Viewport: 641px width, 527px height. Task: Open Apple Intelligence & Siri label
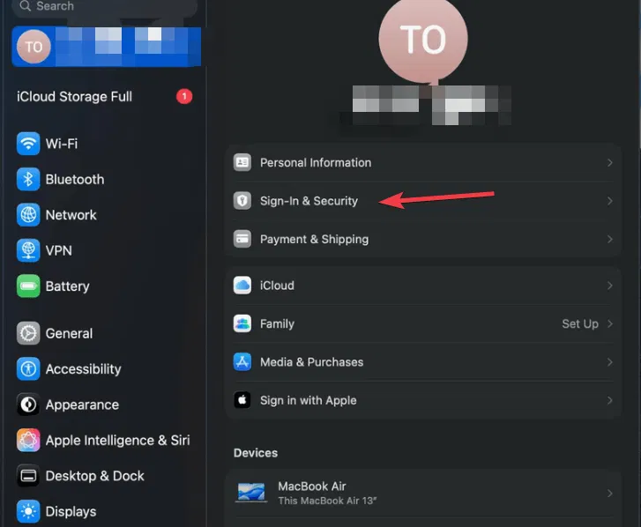click(118, 441)
